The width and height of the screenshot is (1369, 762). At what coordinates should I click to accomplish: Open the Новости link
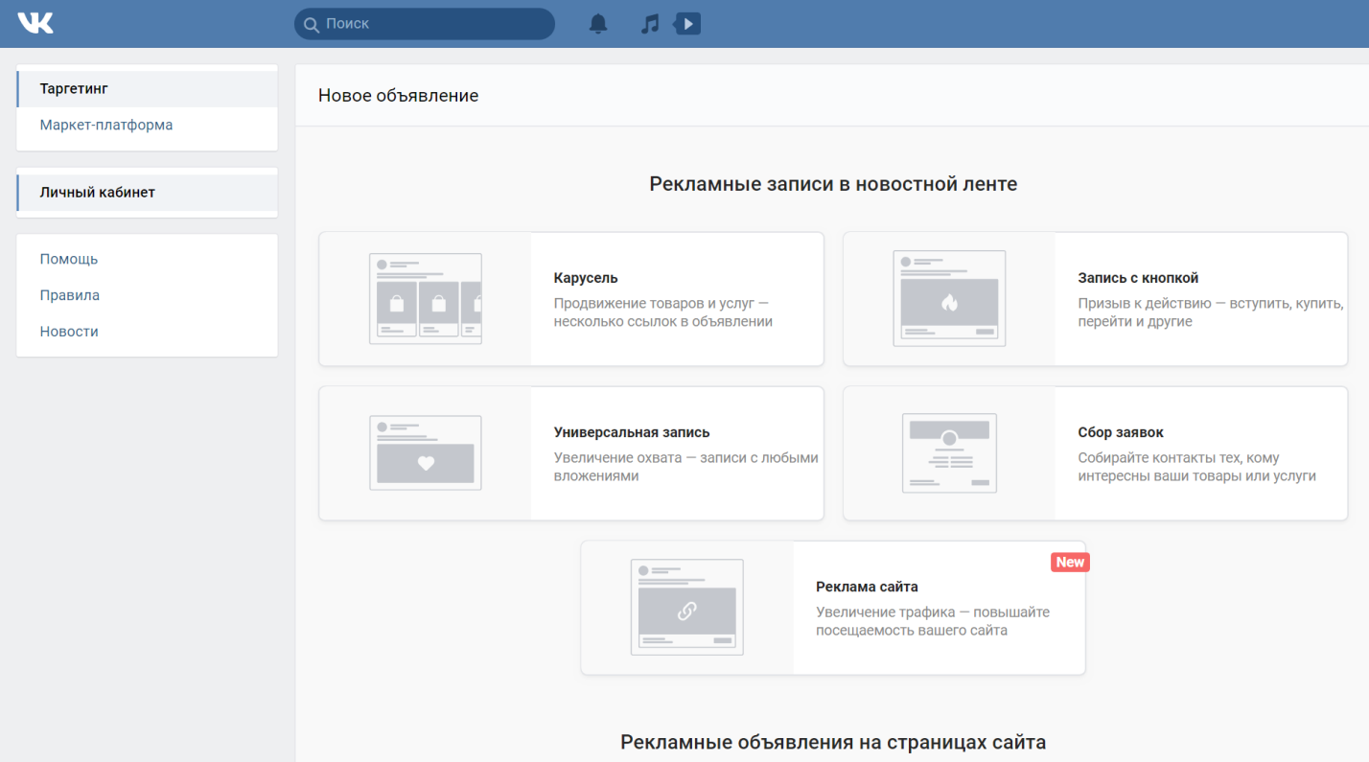tap(69, 332)
